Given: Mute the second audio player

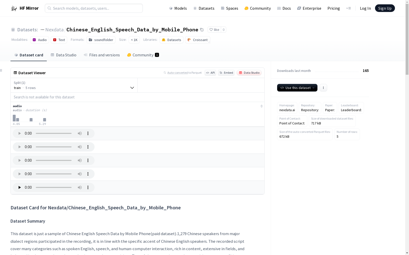Looking at the screenshot, I should [79, 147].
